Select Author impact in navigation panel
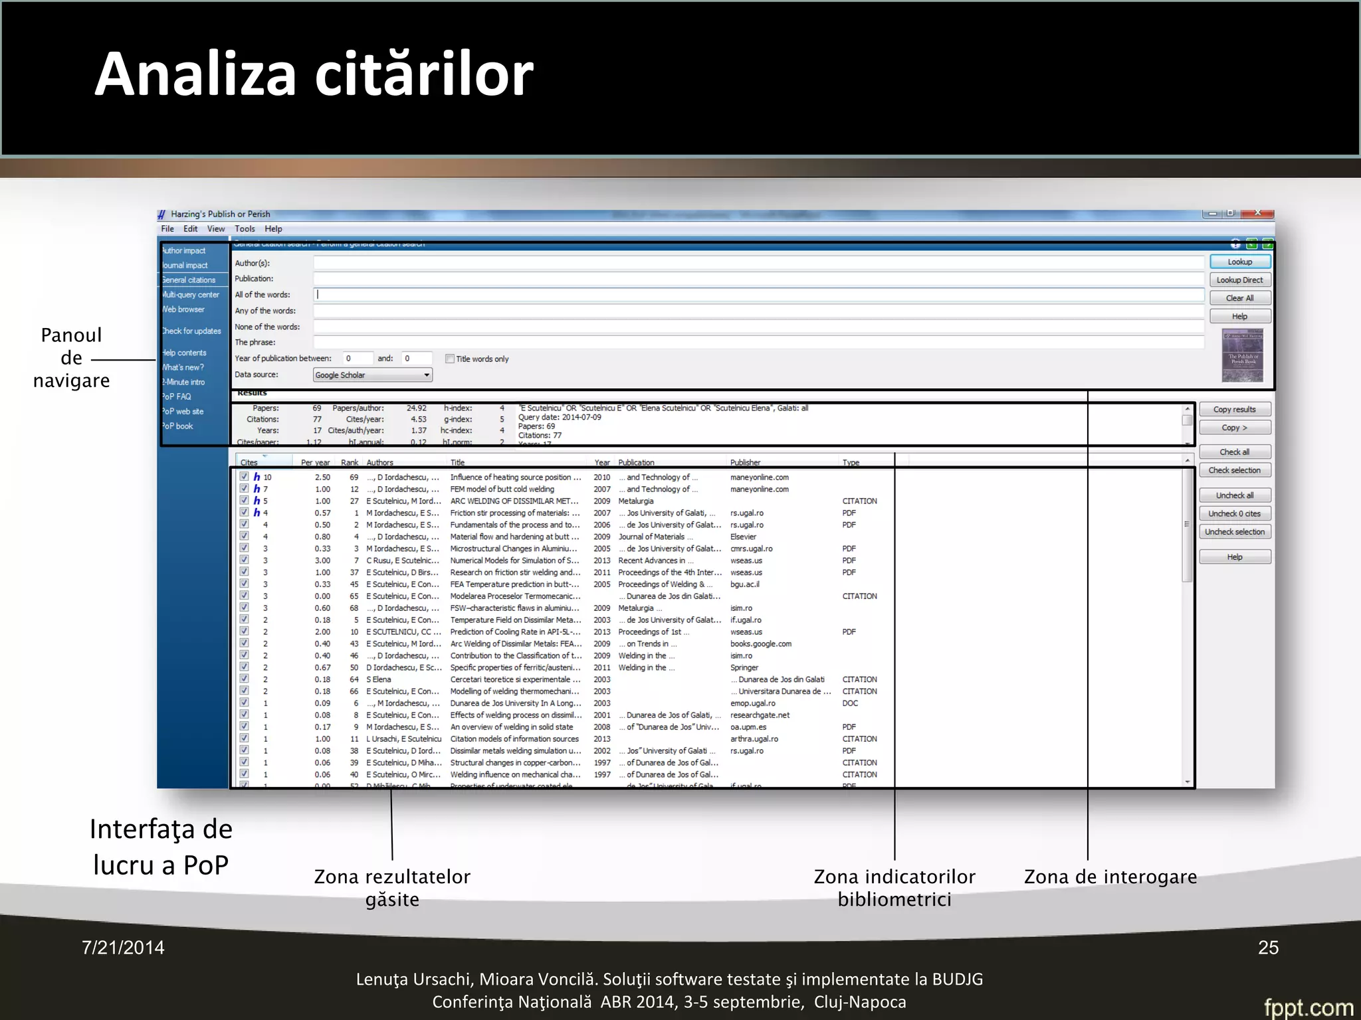Image resolution: width=1361 pixels, height=1020 pixels. (184, 250)
